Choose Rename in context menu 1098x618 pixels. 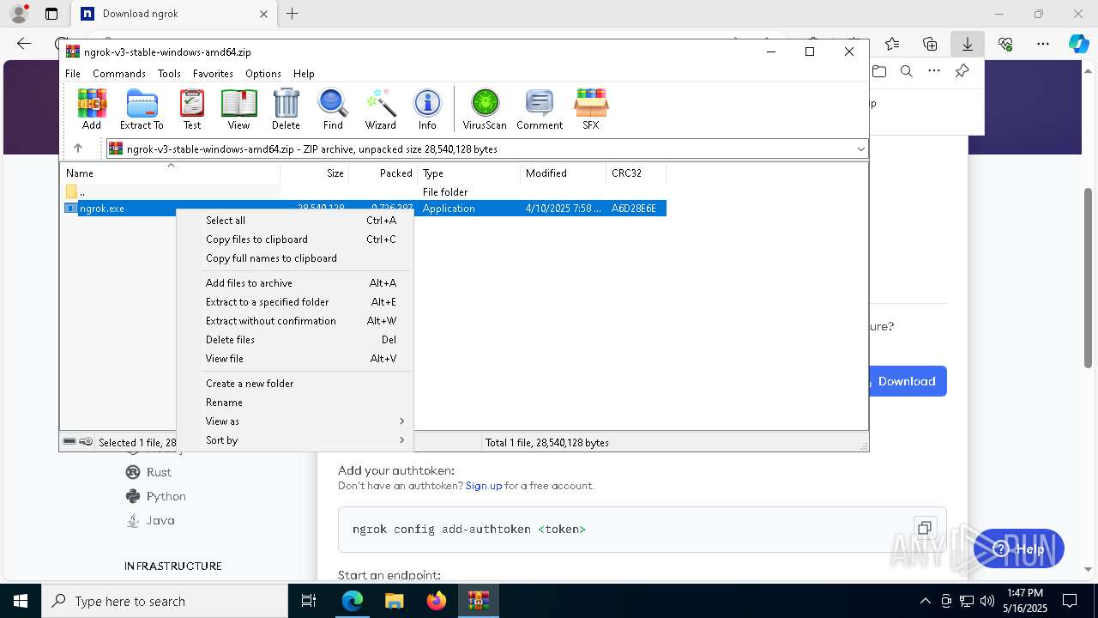click(295, 402)
